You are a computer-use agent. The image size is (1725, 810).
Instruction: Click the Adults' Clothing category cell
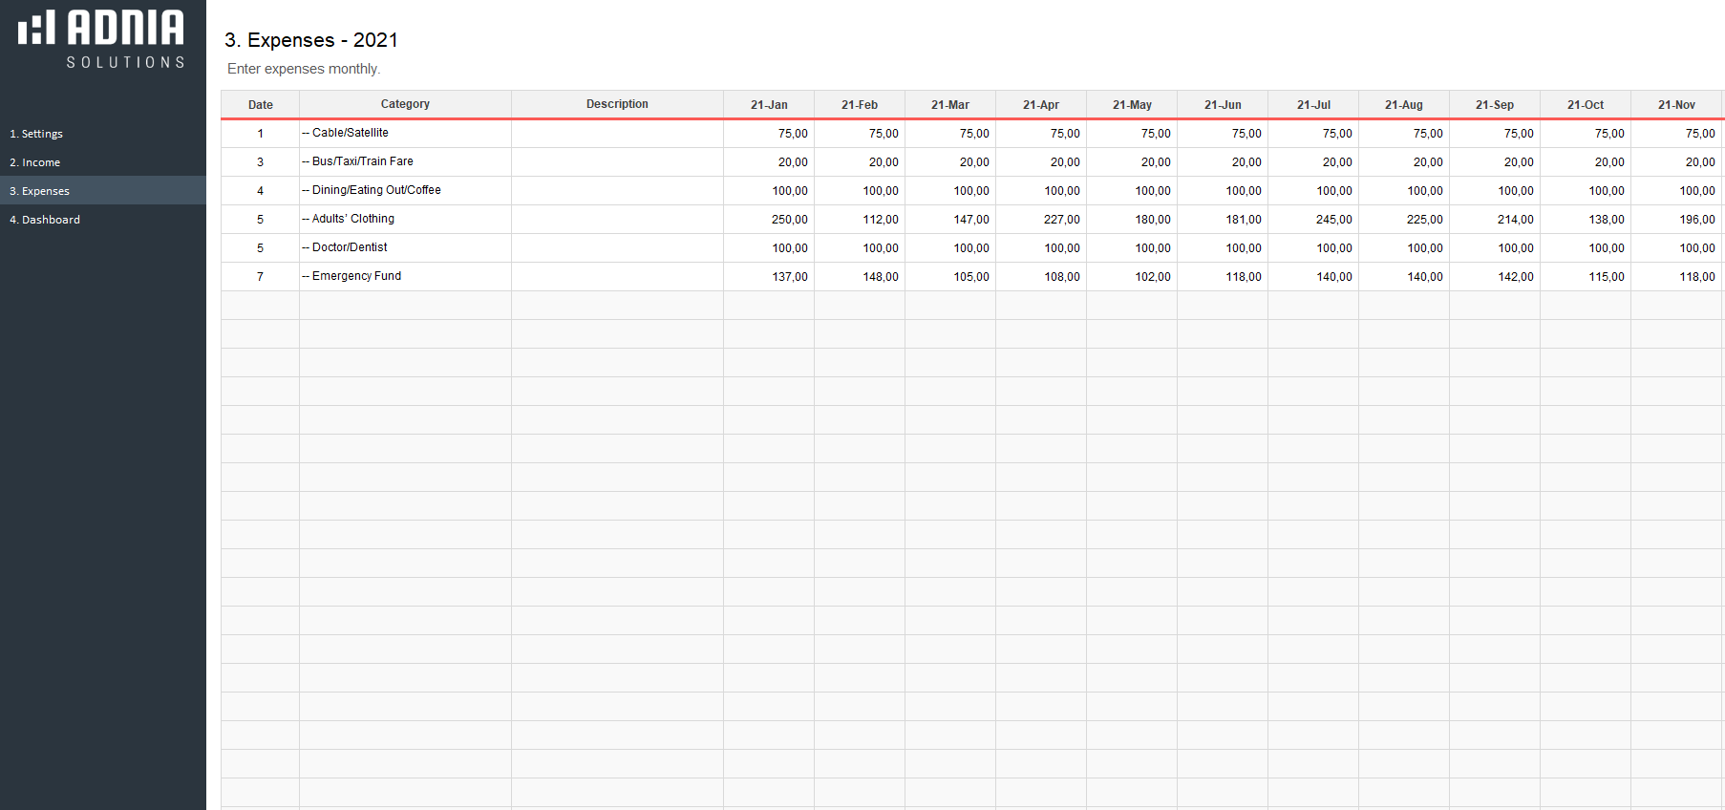405,219
